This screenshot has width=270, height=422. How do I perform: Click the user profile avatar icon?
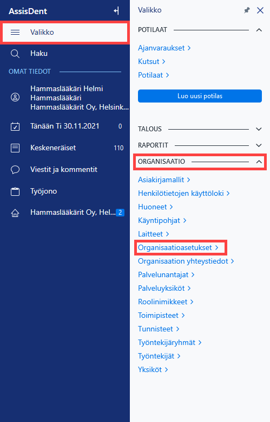click(15, 97)
